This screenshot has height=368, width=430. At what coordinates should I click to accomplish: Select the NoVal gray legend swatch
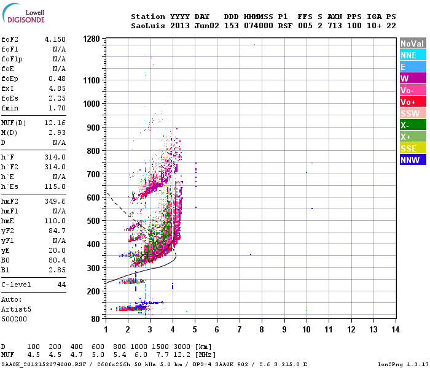[413, 44]
